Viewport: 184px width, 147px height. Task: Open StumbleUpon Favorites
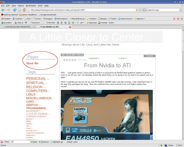(x=91, y=23)
